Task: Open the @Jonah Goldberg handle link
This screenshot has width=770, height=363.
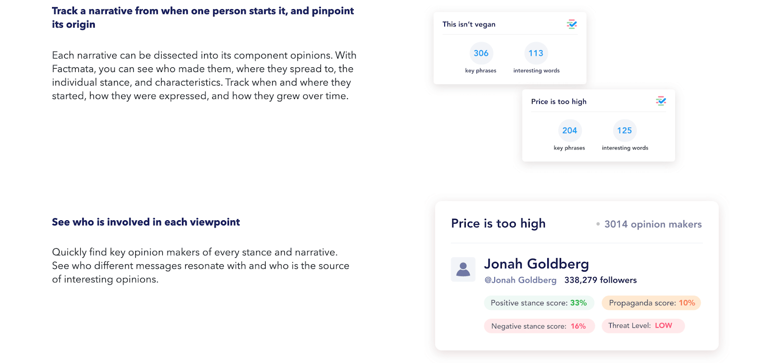Action: click(520, 280)
